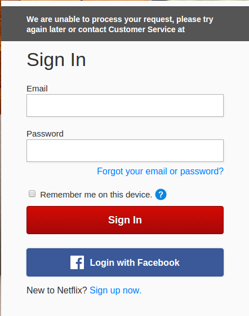Click the 'Sign In' page heading
The height and width of the screenshot is (316, 249).
(56, 60)
